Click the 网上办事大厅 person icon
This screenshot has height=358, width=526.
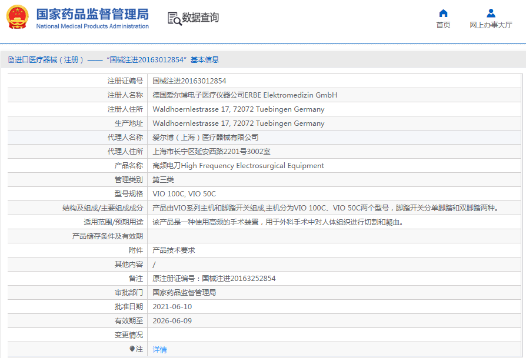click(x=491, y=13)
